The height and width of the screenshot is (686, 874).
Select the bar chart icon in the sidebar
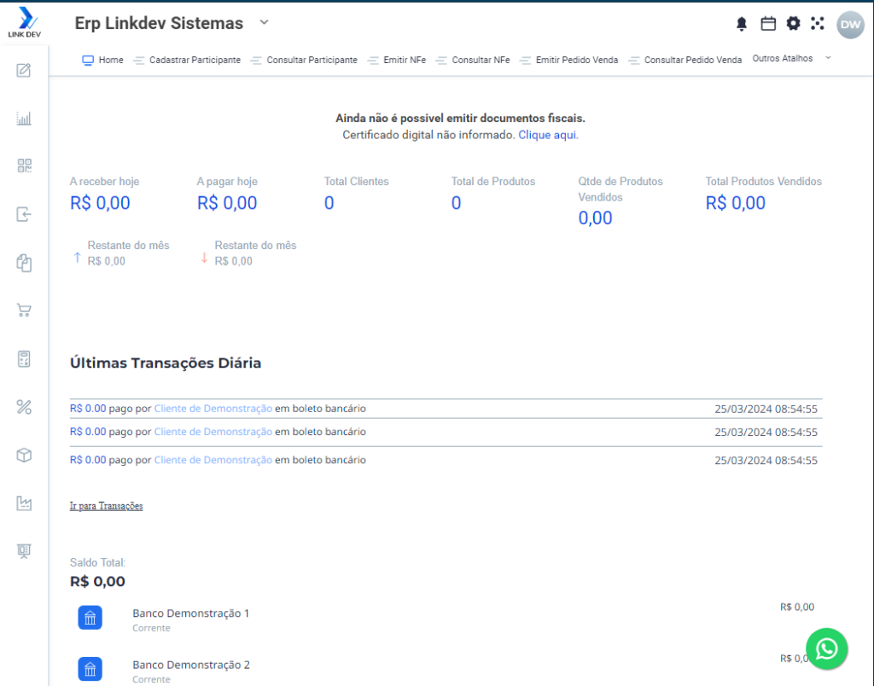tap(24, 118)
